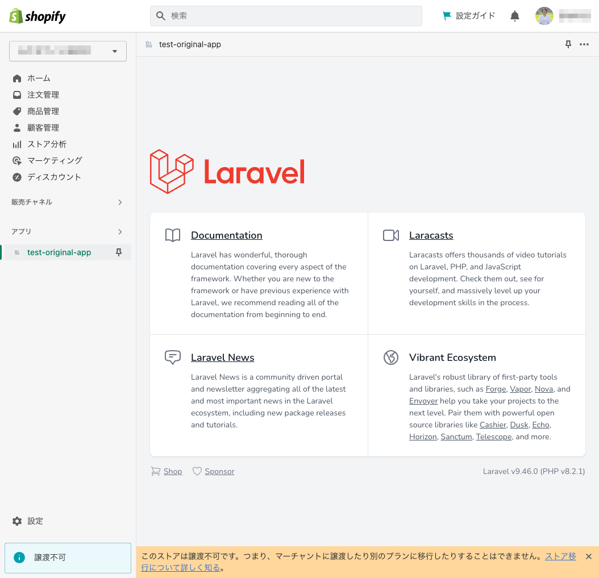The height and width of the screenshot is (578, 599).
Task: Open 商品管理 (Products) in the sidebar
Action: point(44,111)
